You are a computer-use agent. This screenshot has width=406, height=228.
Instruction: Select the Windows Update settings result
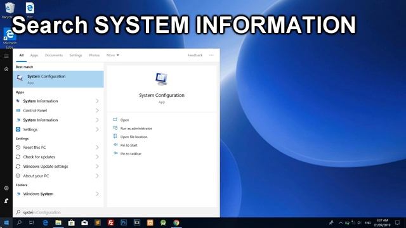tap(58, 166)
